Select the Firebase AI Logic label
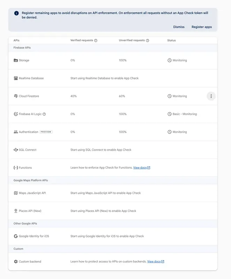Screen dimensions: 231x279 pos(30,114)
